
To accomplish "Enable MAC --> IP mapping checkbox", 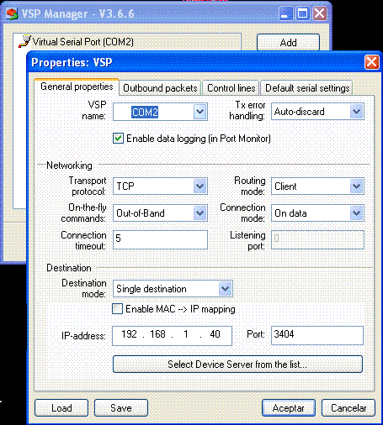I will pos(117,309).
